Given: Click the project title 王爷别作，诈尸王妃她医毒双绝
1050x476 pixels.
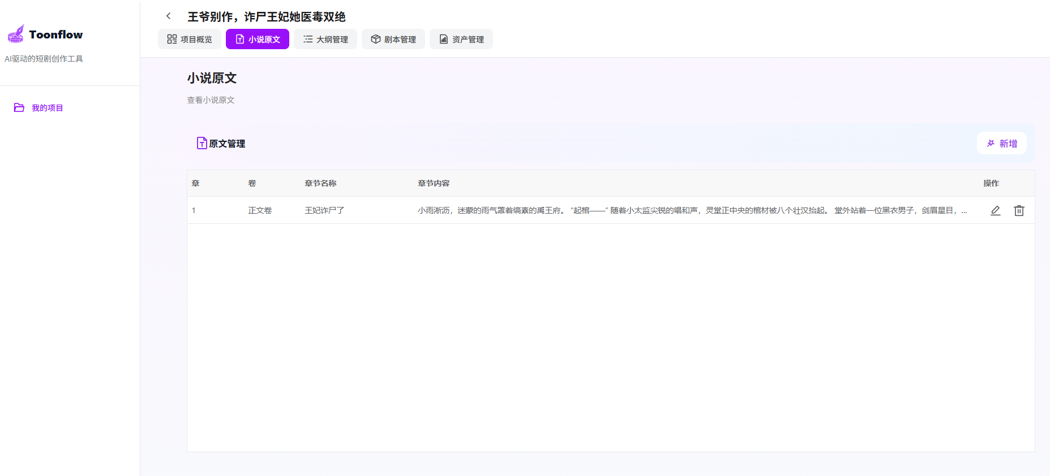Looking at the screenshot, I should click(x=267, y=16).
